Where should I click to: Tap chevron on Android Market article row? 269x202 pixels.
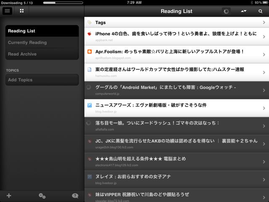point(264,90)
